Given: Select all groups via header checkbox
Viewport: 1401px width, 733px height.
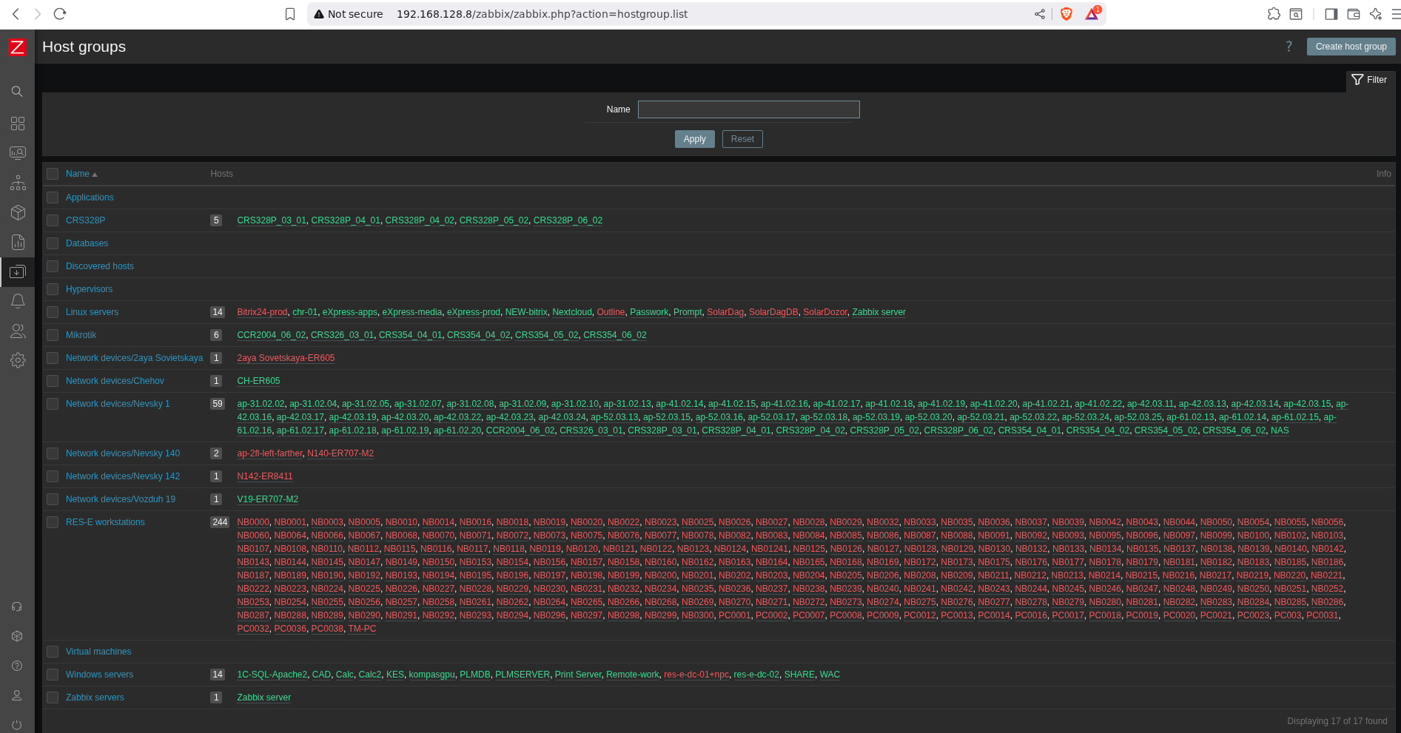Looking at the screenshot, I should 53,174.
